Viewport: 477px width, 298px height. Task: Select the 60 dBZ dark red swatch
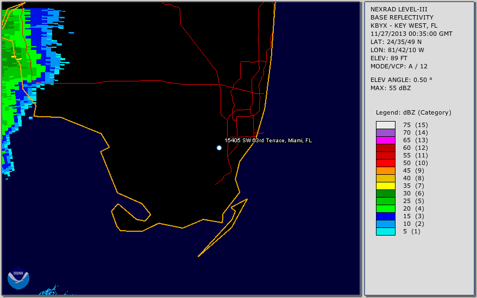(x=386, y=148)
